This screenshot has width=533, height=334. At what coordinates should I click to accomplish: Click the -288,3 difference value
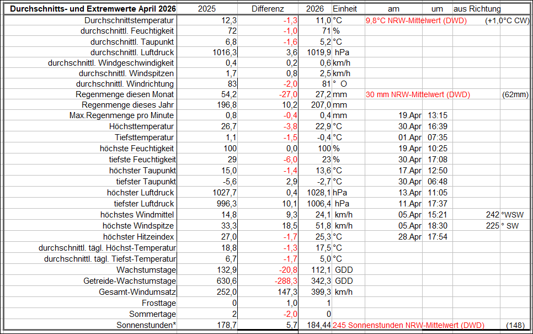pyautogui.click(x=286, y=281)
